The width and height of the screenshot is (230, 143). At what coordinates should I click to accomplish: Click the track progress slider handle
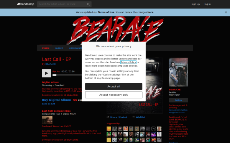54,75
